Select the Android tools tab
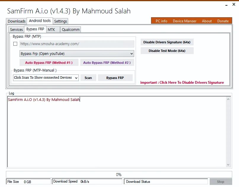 click(x=40, y=20)
